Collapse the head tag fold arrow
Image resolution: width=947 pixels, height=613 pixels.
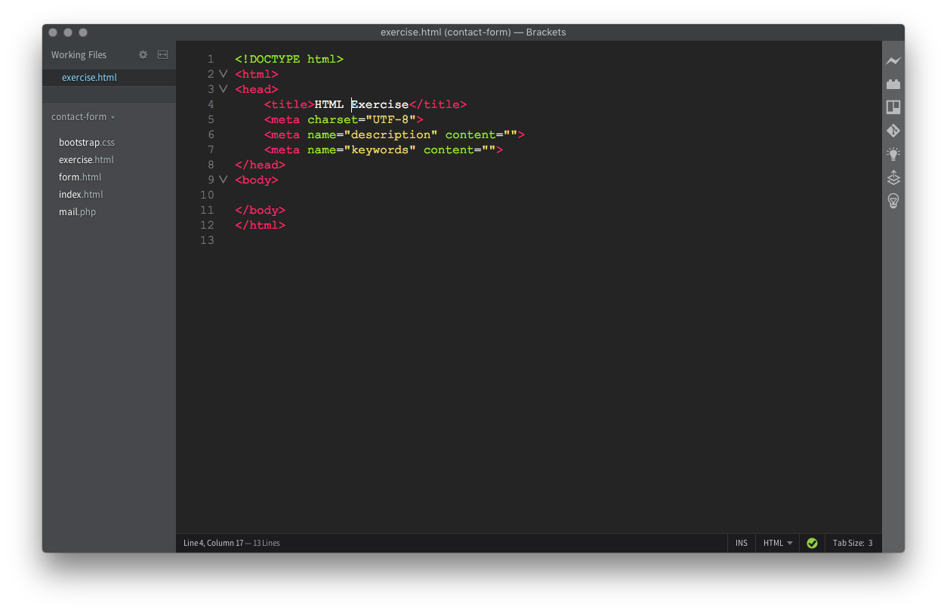coord(223,89)
